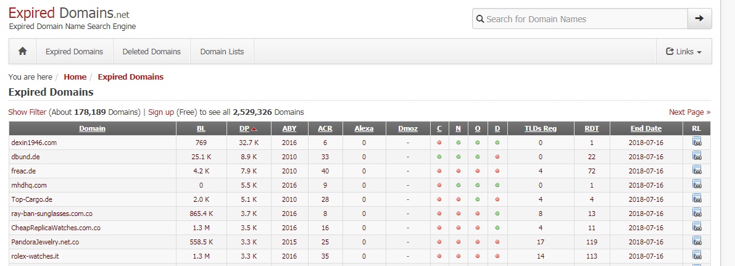Sort by the End Date column header

coord(646,128)
